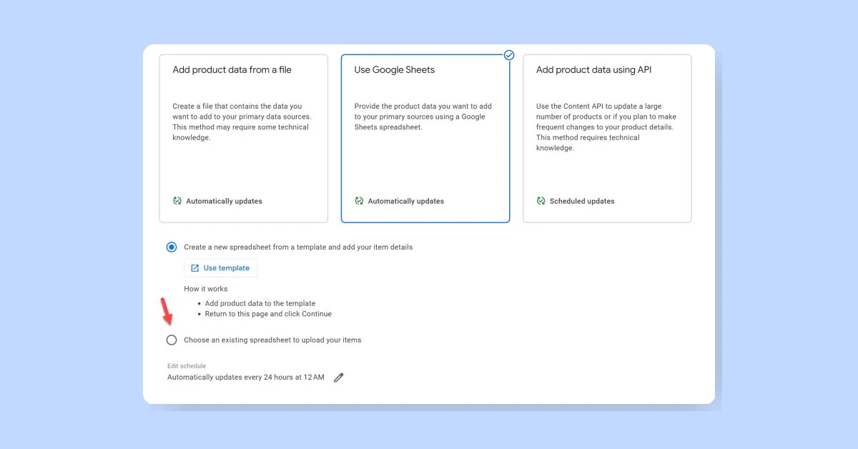858x449 pixels.
Task: Click the Add product data from a file heading
Action: [x=232, y=70]
